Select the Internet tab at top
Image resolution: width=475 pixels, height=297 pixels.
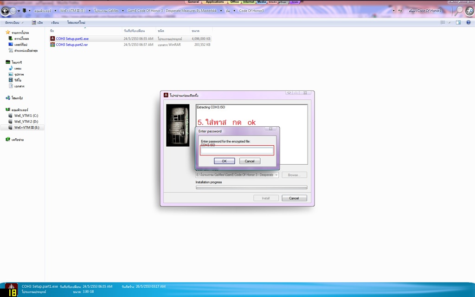click(x=249, y=2)
